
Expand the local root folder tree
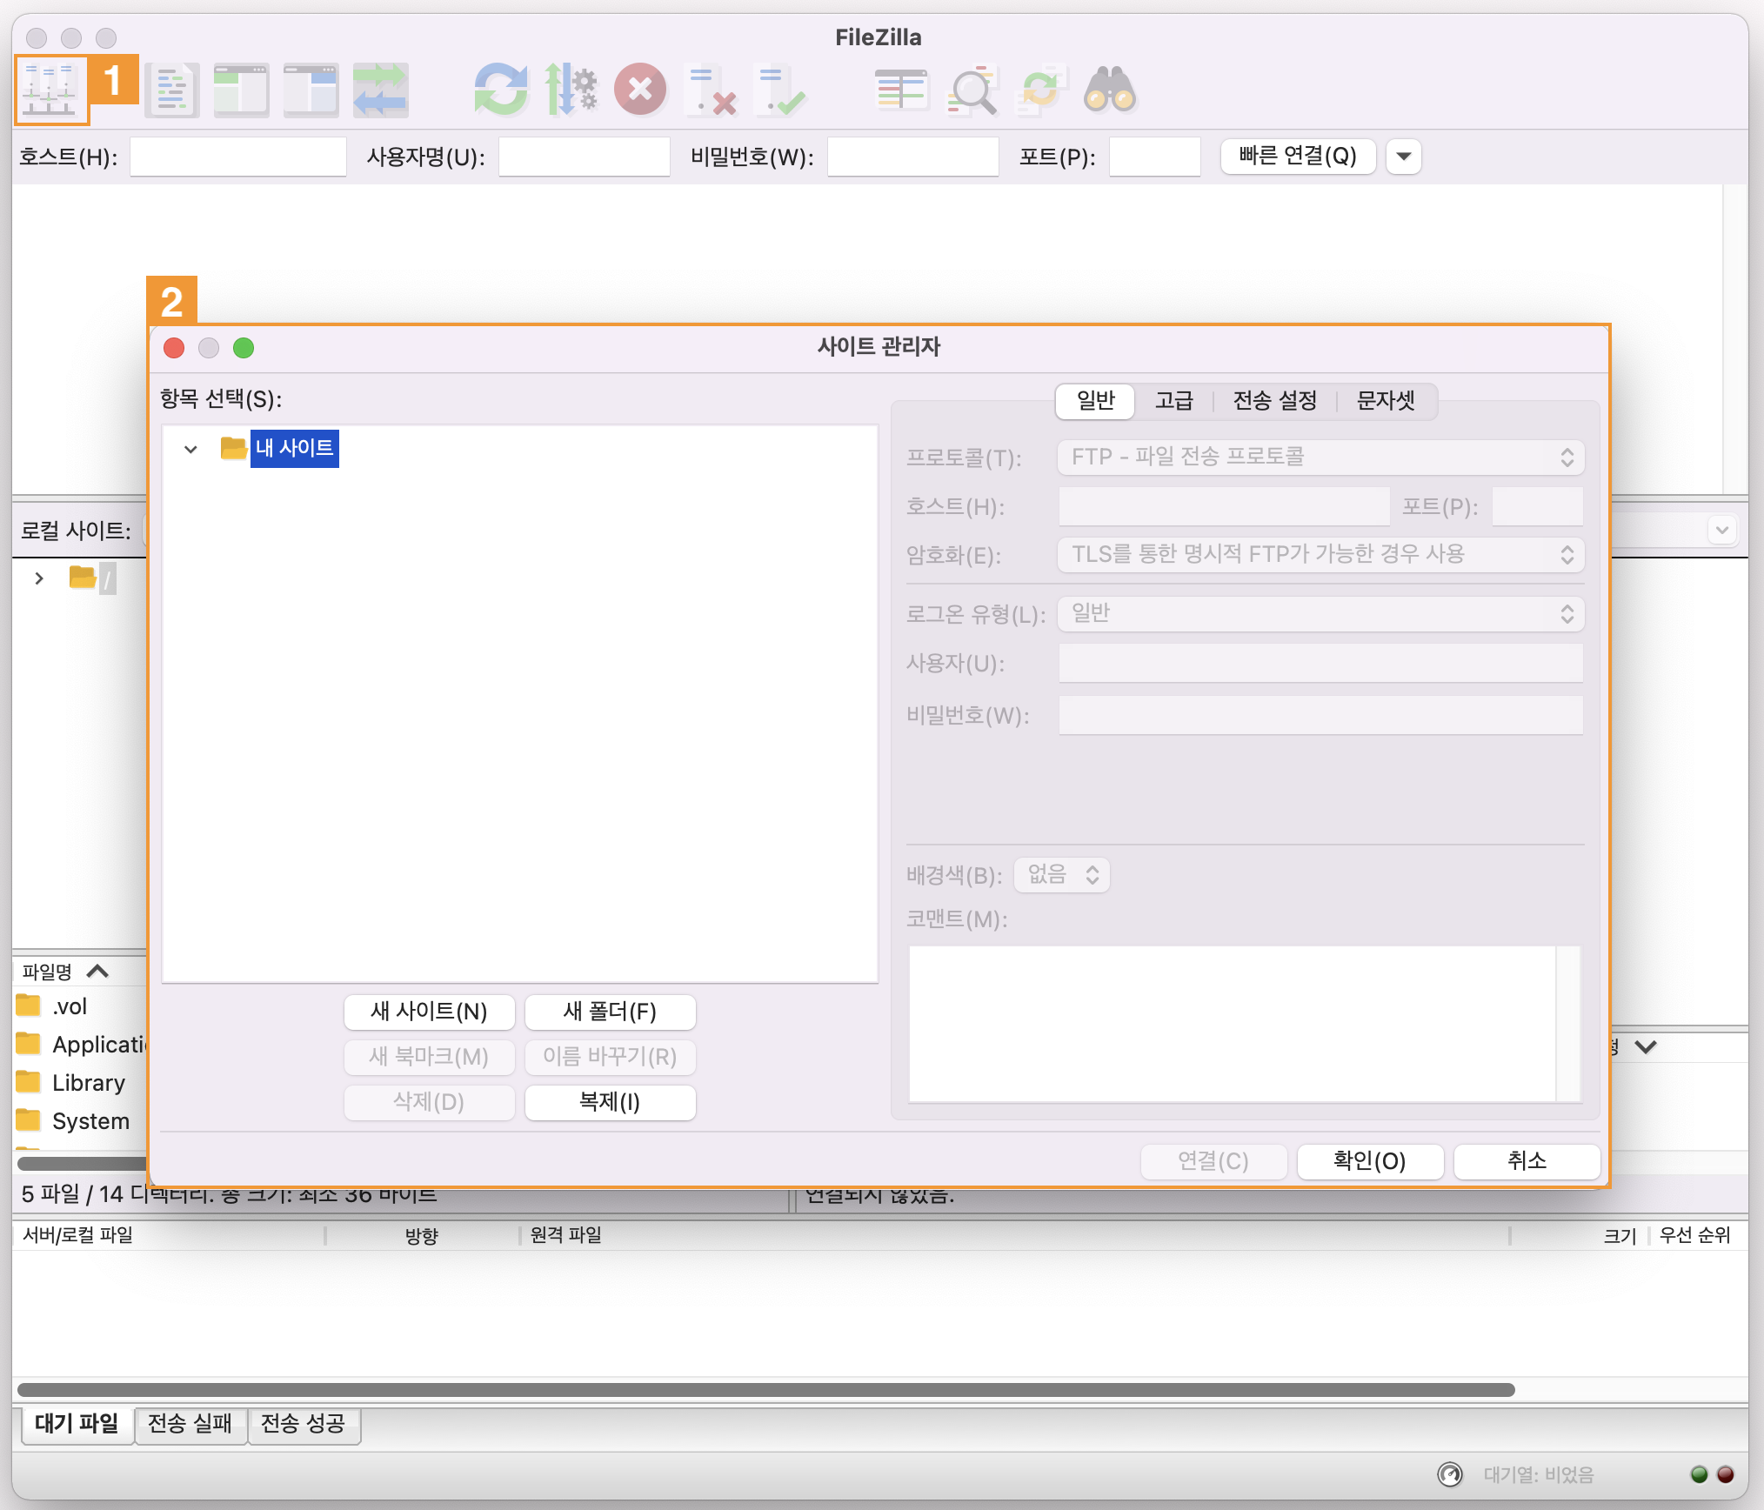pos(39,578)
